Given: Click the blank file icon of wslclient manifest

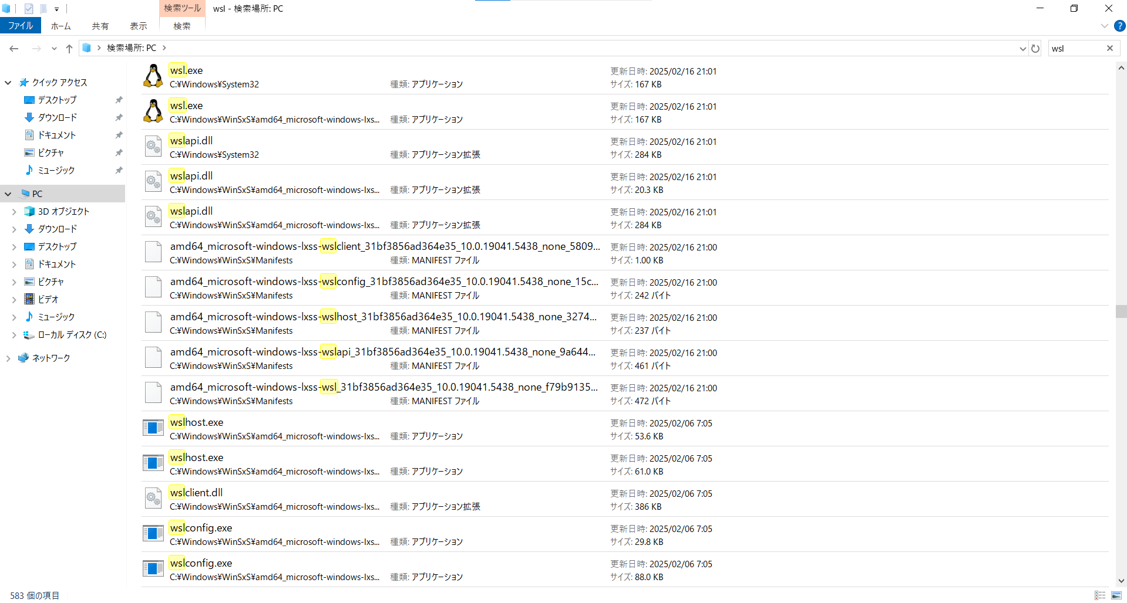Looking at the screenshot, I should (x=153, y=252).
